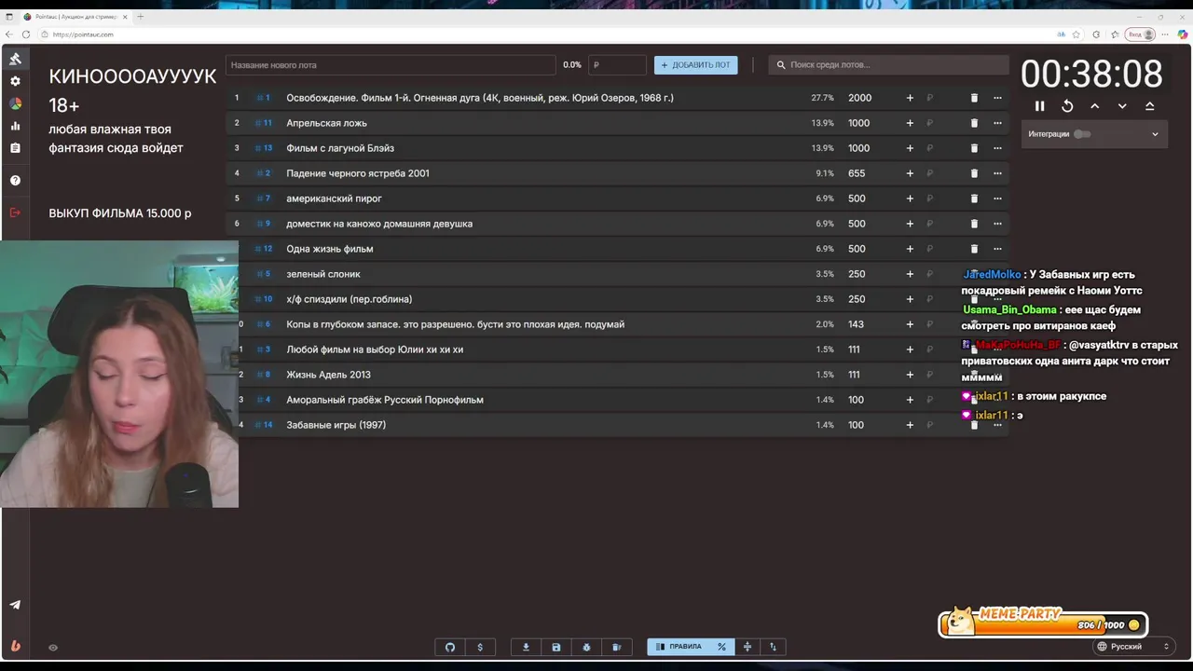Viewport: 1193px width, 671px height.
Task: Open Telegram icon in left sidebar
Action: (x=15, y=605)
